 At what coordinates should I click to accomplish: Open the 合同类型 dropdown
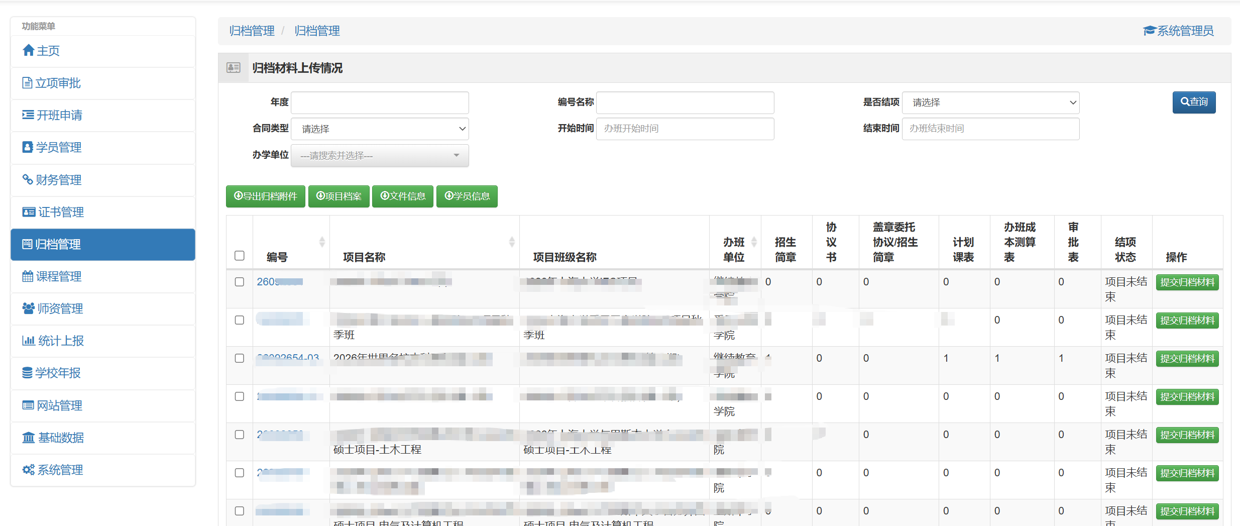(380, 129)
